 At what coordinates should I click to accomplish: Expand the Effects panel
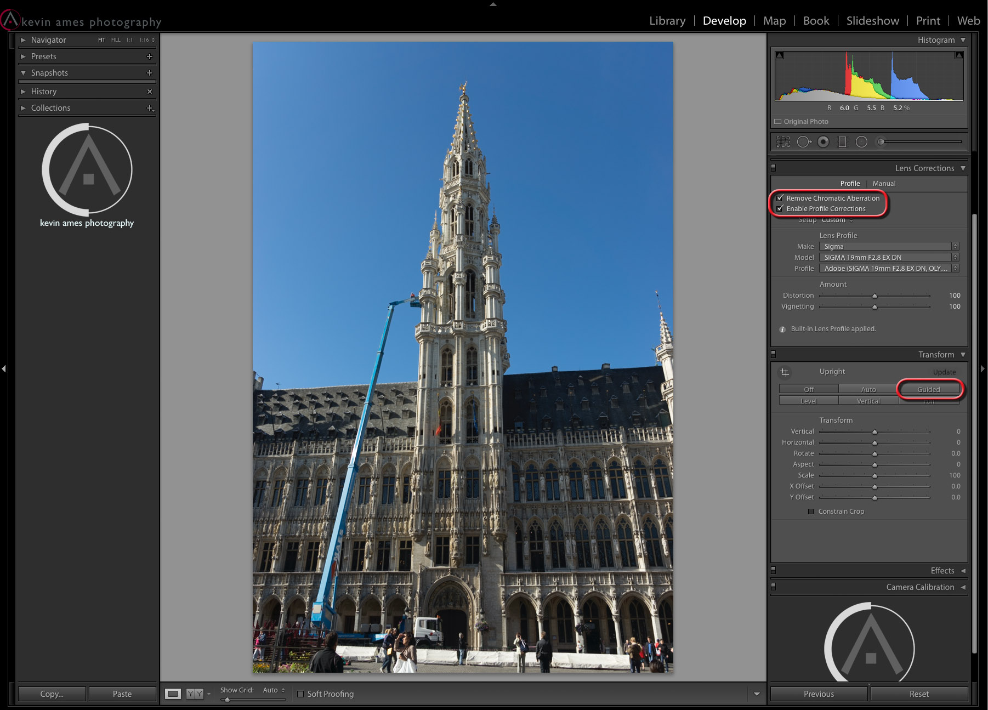point(942,571)
